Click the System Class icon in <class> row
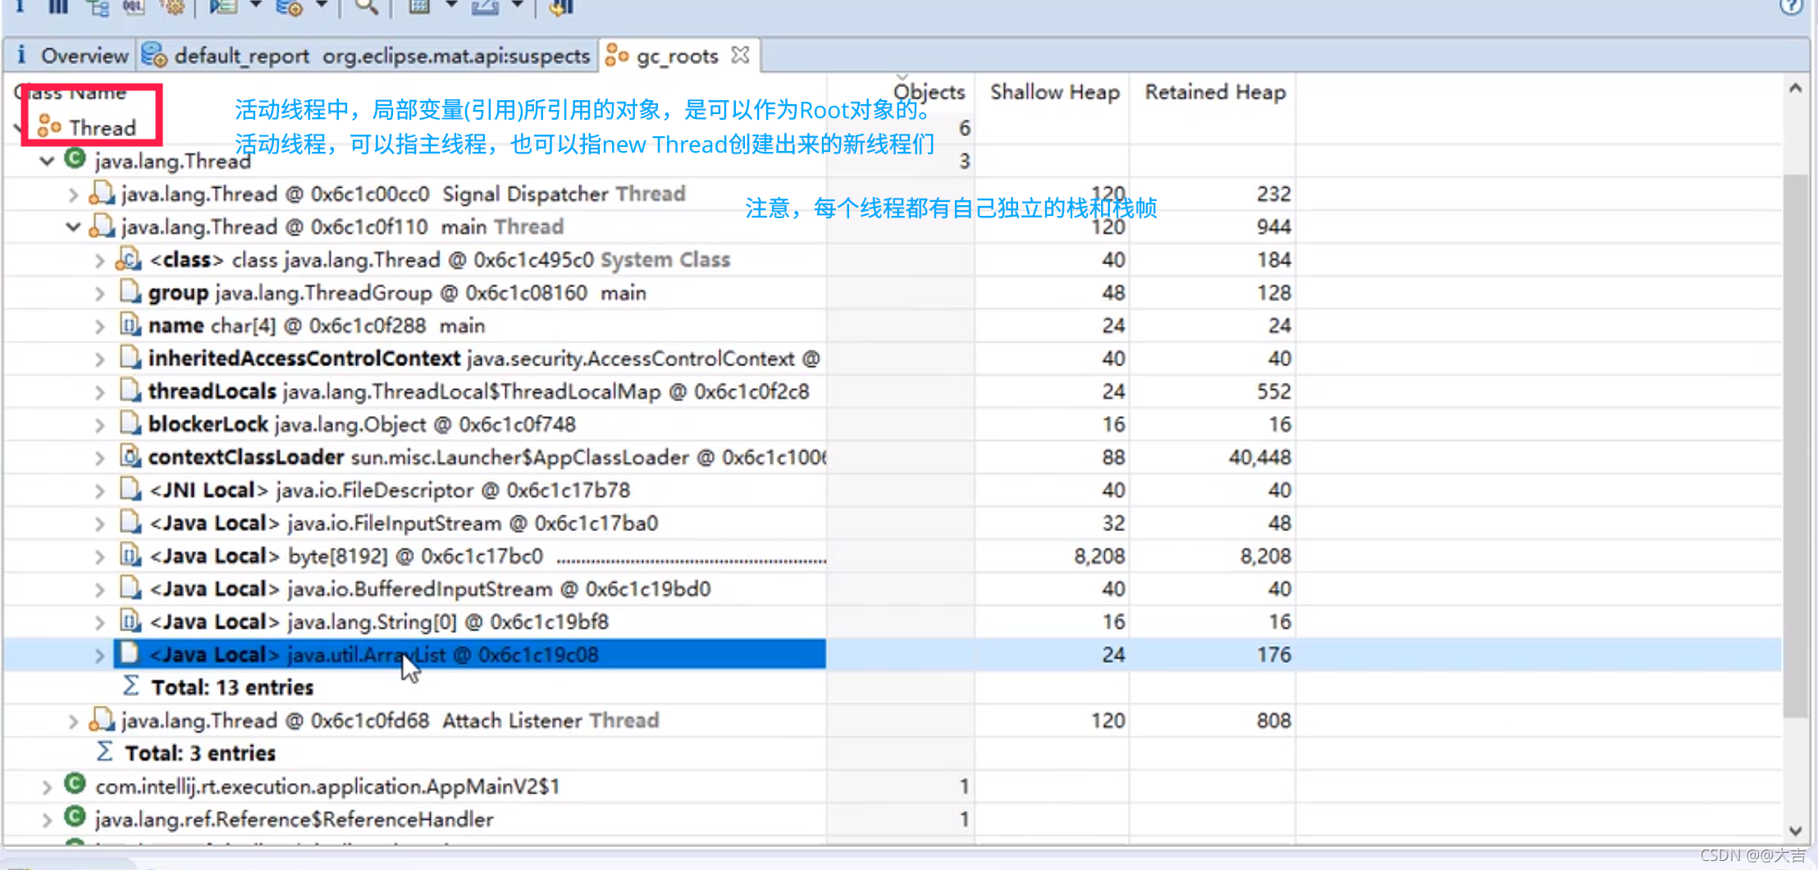This screenshot has width=1818, height=870. click(129, 259)
